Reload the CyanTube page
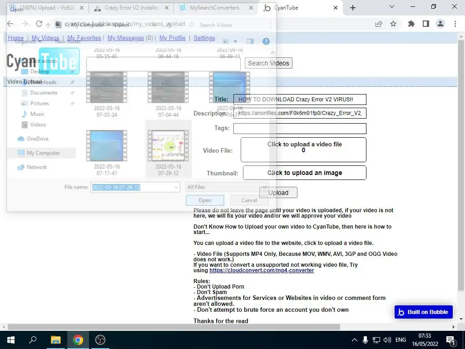This screenshot has width=465, height=349. click(39, 24)
